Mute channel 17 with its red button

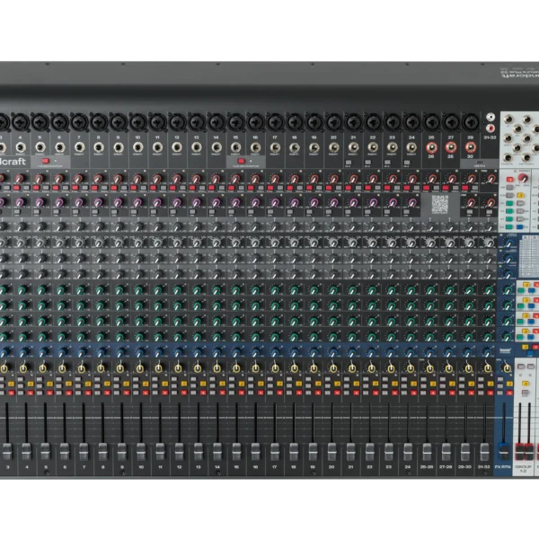click(279, 393)
